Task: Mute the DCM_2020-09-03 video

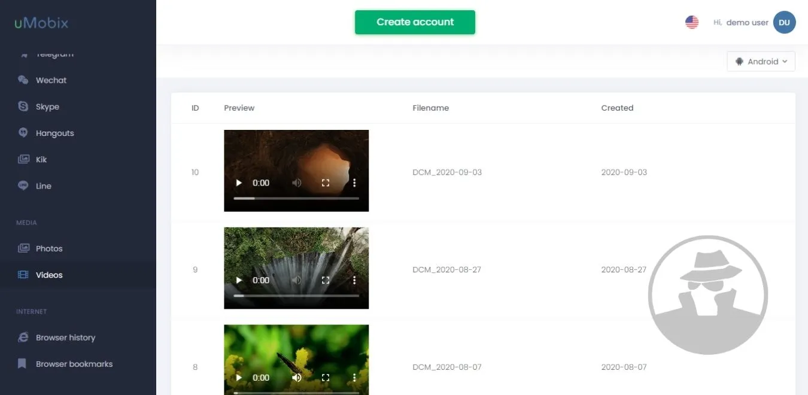Action: [296, 183]
